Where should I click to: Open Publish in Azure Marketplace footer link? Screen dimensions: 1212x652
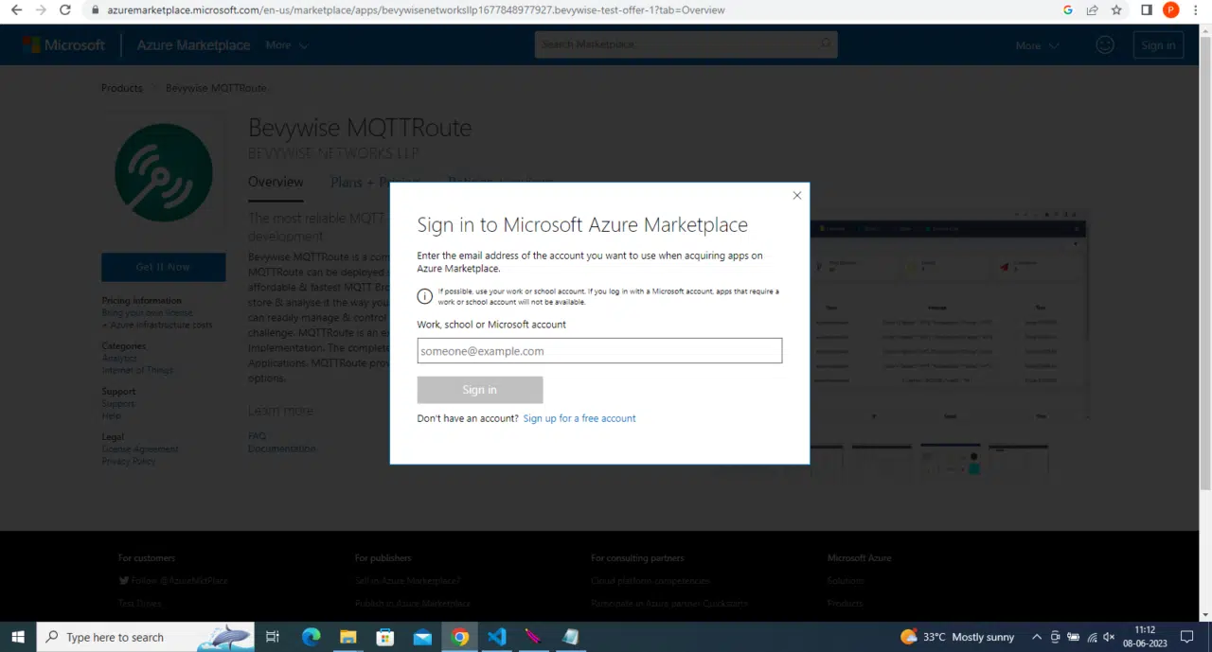[x=413, y=603]
